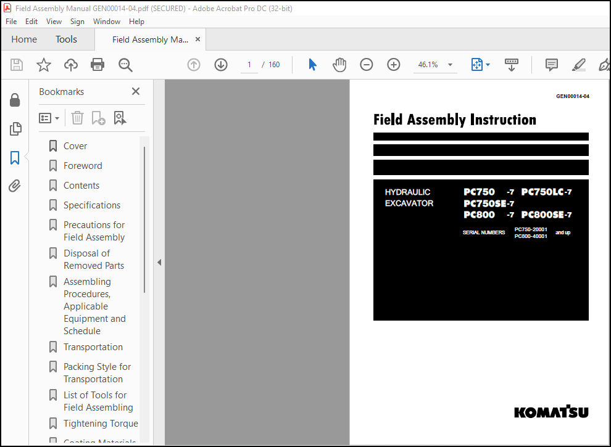Open Packing Style for Transportation bookmark
The image size is (611, 447).
(97, 373)
